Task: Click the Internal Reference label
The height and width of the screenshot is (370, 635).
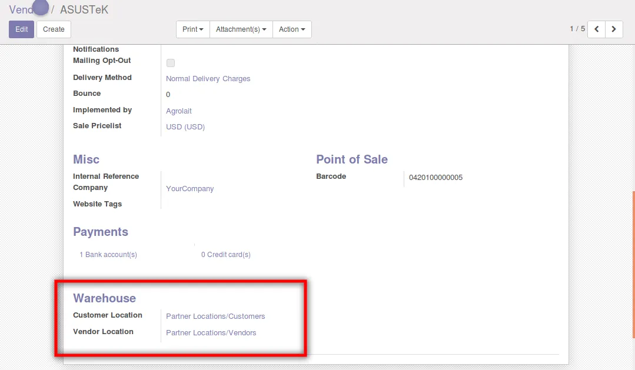Action: click(x=106, y=176)
